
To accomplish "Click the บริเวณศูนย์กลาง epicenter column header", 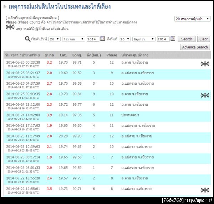I will [135, 55].
